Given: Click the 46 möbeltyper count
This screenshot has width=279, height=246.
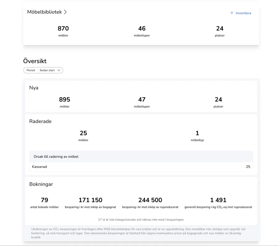Looking at the screenshot, I should point(142,28).
